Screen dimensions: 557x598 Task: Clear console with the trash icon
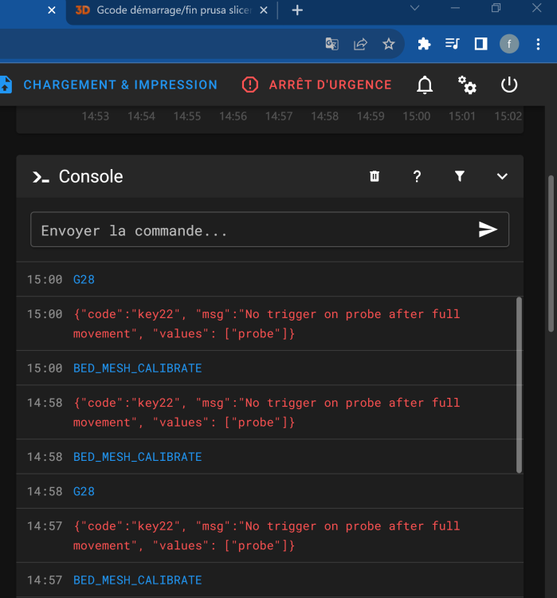point(375,176)
